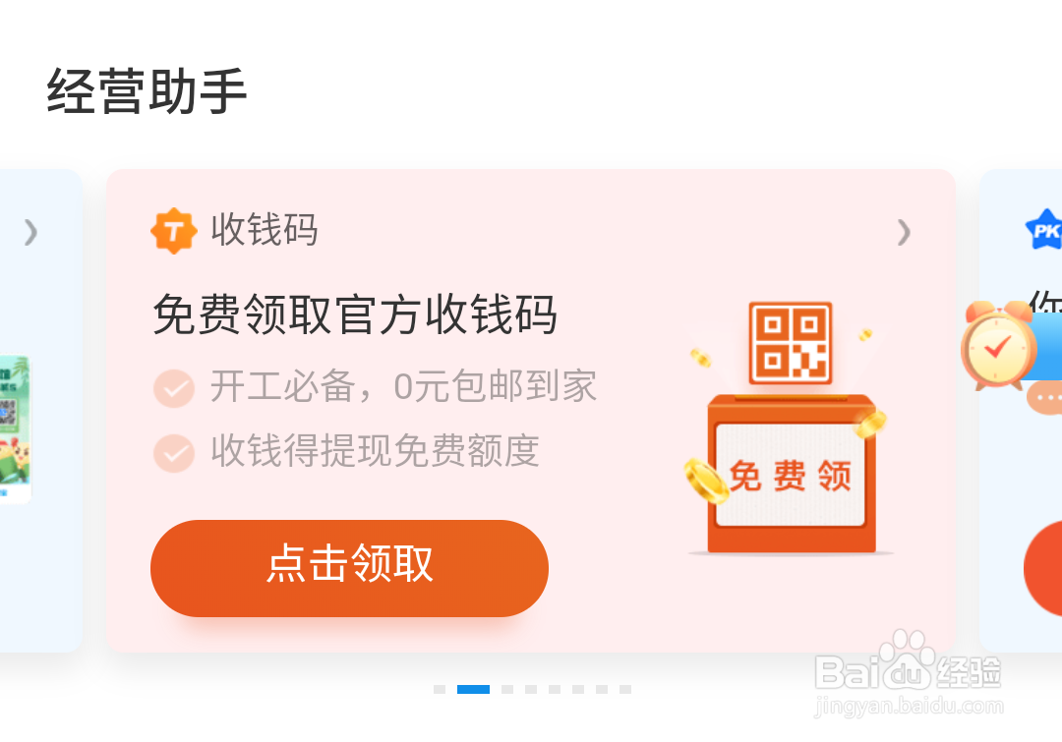
Task: Open the left card poster thumbnail
Action: point(15,429)
